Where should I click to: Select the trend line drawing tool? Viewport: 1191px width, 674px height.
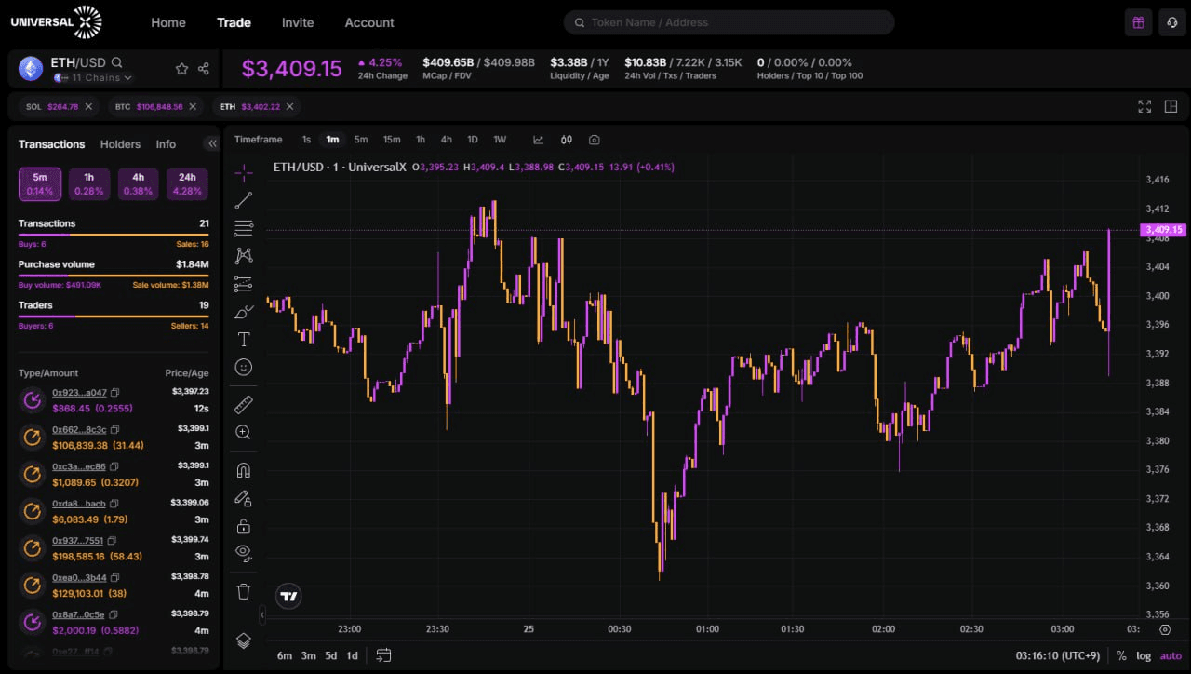pos(243,200)
